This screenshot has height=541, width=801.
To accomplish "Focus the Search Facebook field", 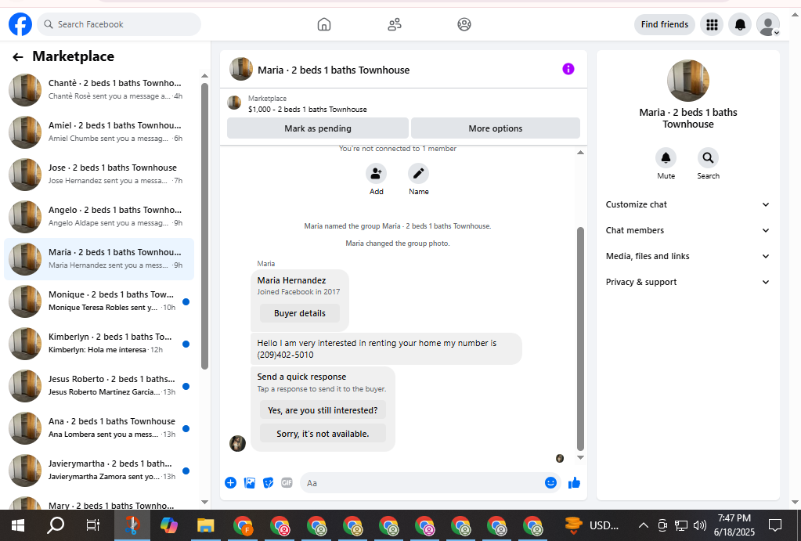I will pos(119,24).
